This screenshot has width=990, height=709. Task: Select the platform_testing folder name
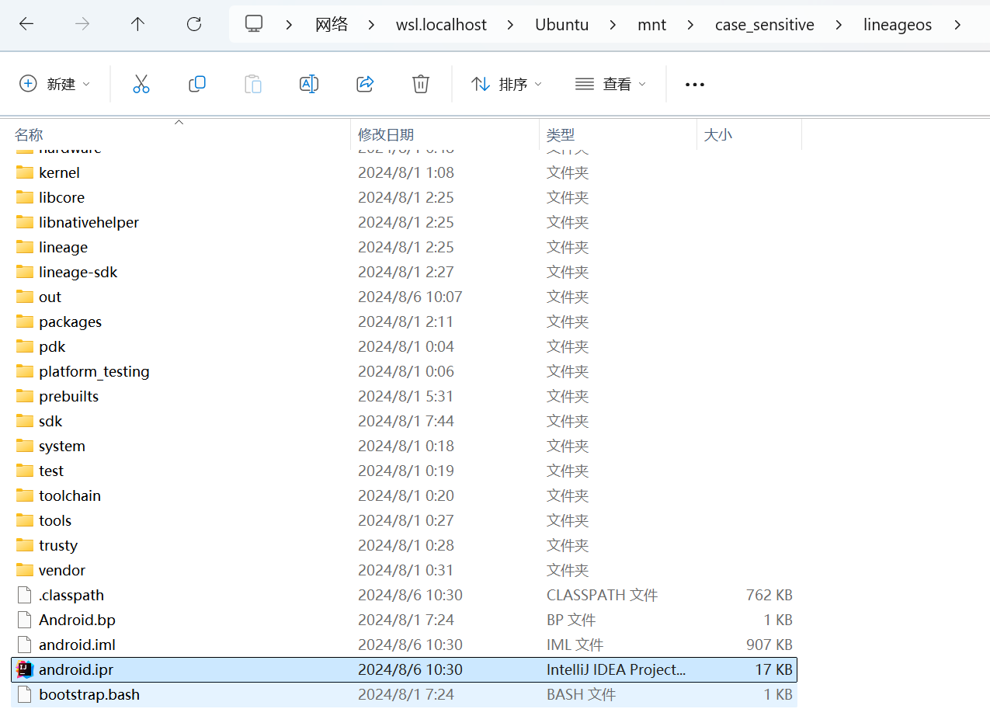point(94,371)
